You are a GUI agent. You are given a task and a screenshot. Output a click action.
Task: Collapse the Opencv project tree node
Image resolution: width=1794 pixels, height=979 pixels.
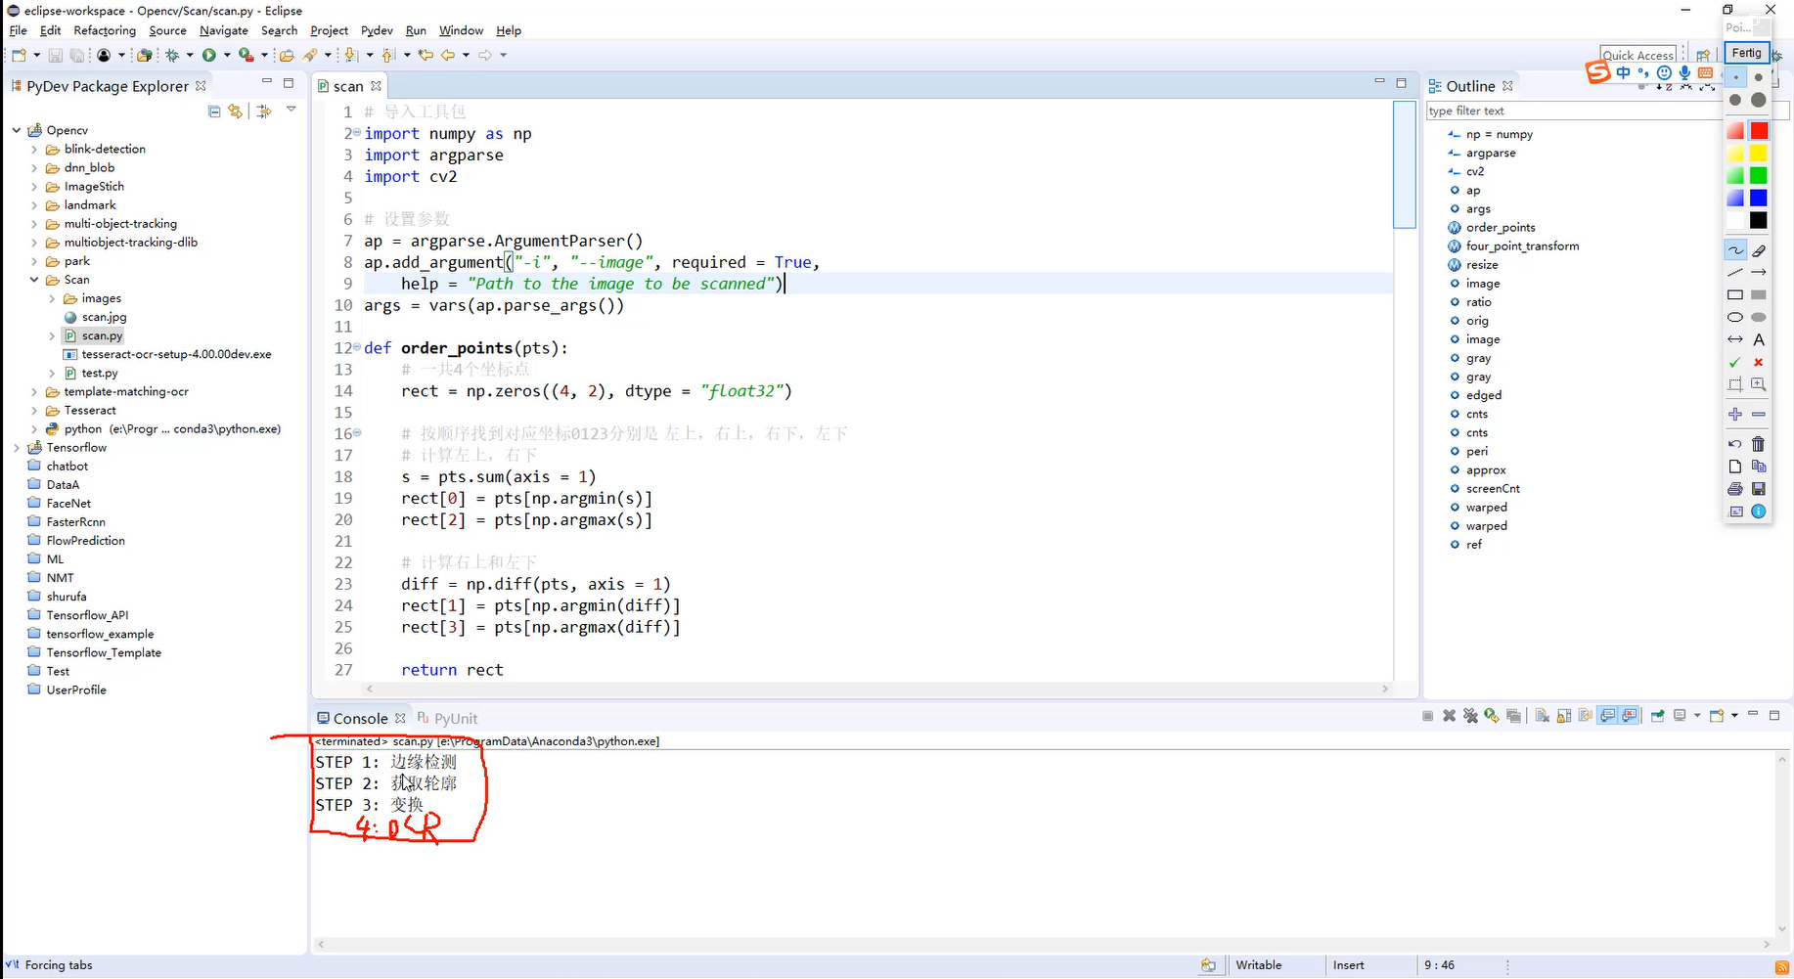(x=17, y=130)
